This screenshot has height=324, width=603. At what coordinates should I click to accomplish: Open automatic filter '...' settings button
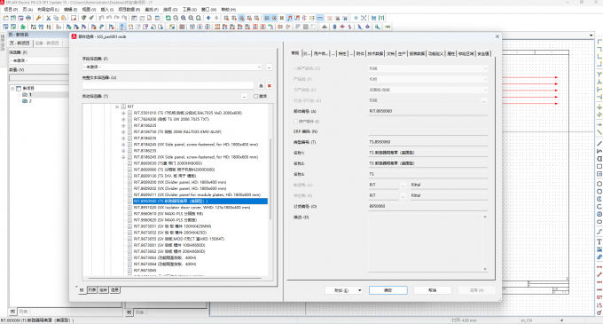pos(244,97)
